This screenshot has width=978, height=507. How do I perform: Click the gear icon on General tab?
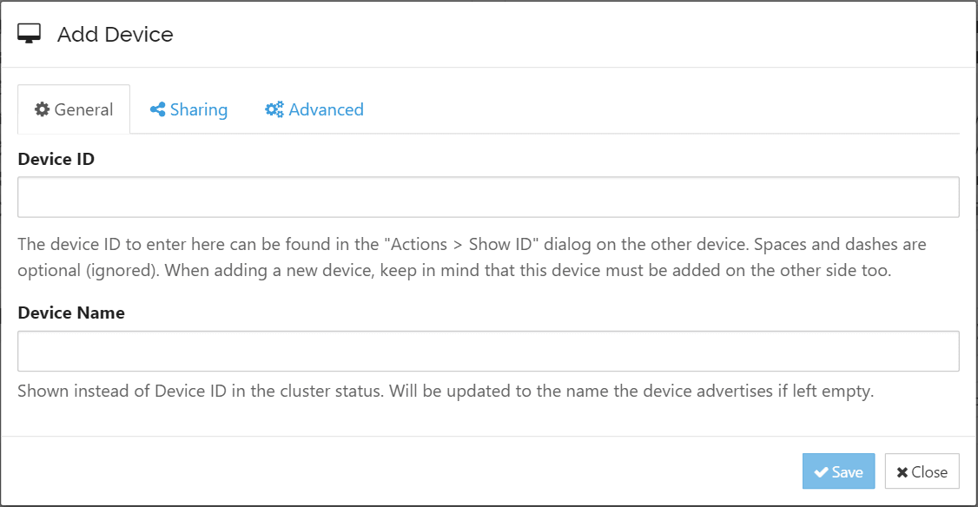point(42,109)
